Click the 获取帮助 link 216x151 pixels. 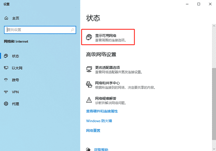click(101, 149)
